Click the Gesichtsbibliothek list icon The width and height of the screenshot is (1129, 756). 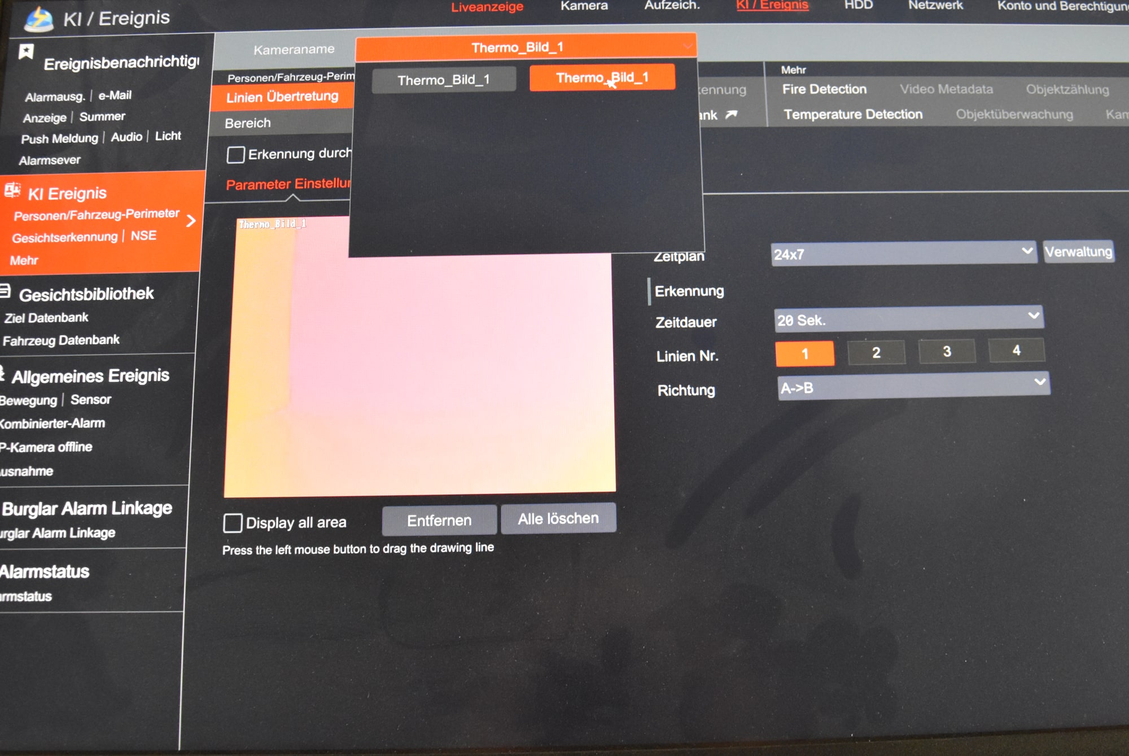[x=5, y=291]
